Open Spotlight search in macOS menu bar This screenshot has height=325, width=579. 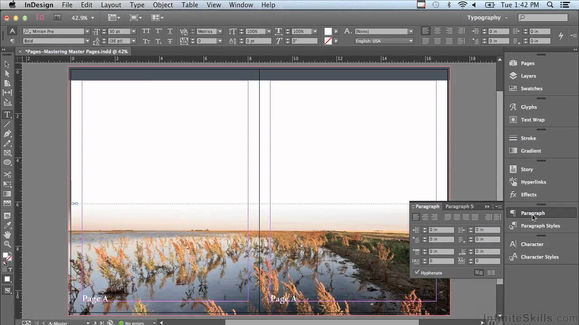click(x=550, y=5)
